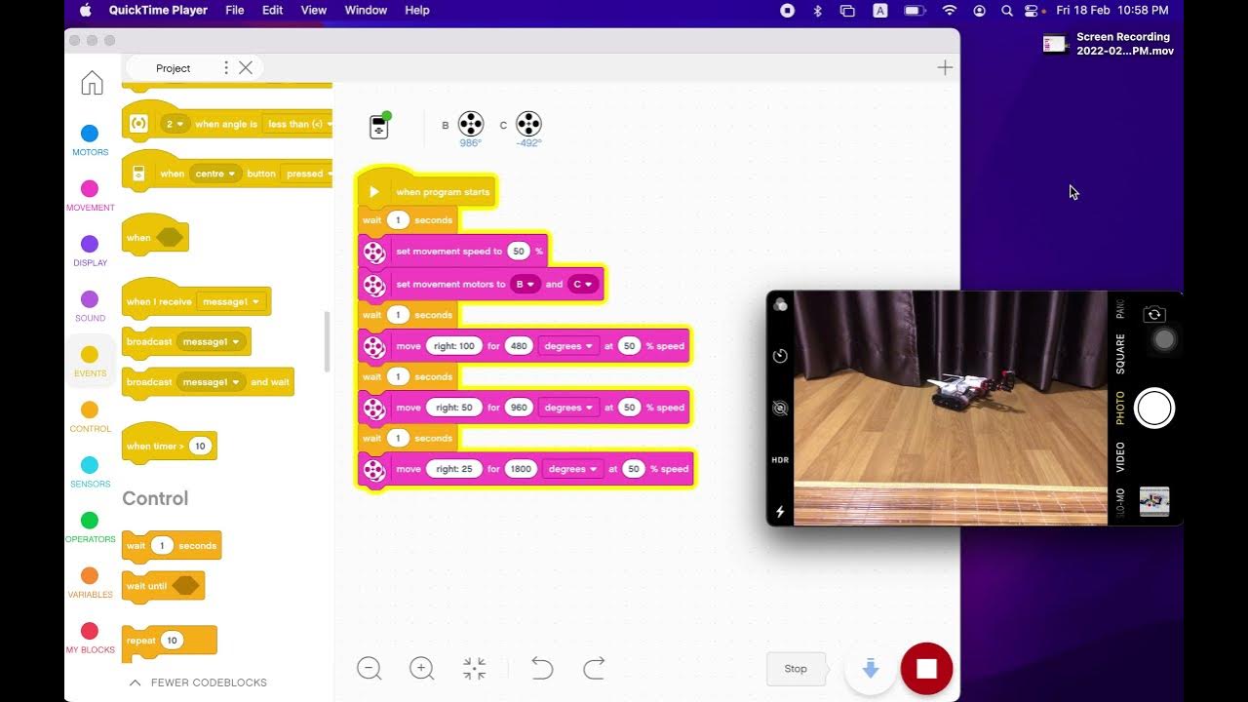Screen dimensions: 1248x702
Task: Click motor B port icon
Action: click(471, 125)
